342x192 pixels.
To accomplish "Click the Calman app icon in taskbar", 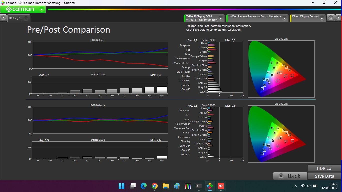I will [210, 186].
